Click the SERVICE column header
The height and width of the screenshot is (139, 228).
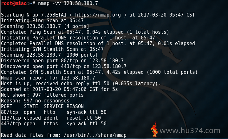point(54,107)
